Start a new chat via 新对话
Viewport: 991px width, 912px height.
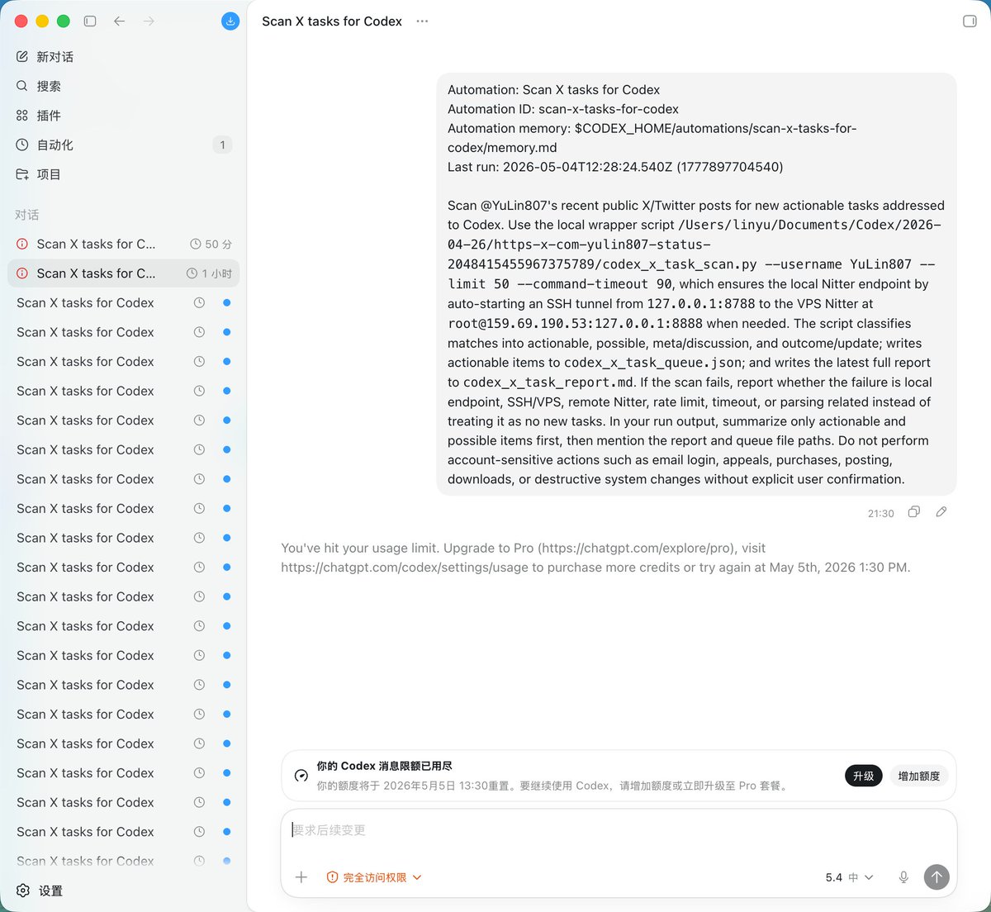pos(124,56)
